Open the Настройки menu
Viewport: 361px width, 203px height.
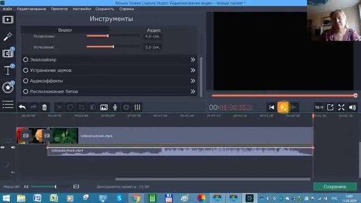[x=82, y=9]
